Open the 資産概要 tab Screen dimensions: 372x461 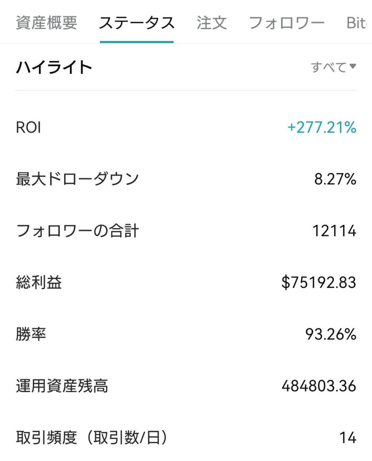(46, 23)
